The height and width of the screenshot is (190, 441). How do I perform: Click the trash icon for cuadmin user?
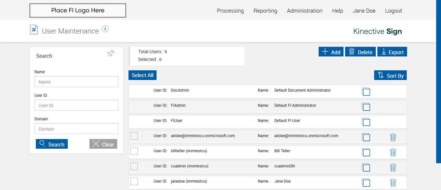tap(393, 167)
